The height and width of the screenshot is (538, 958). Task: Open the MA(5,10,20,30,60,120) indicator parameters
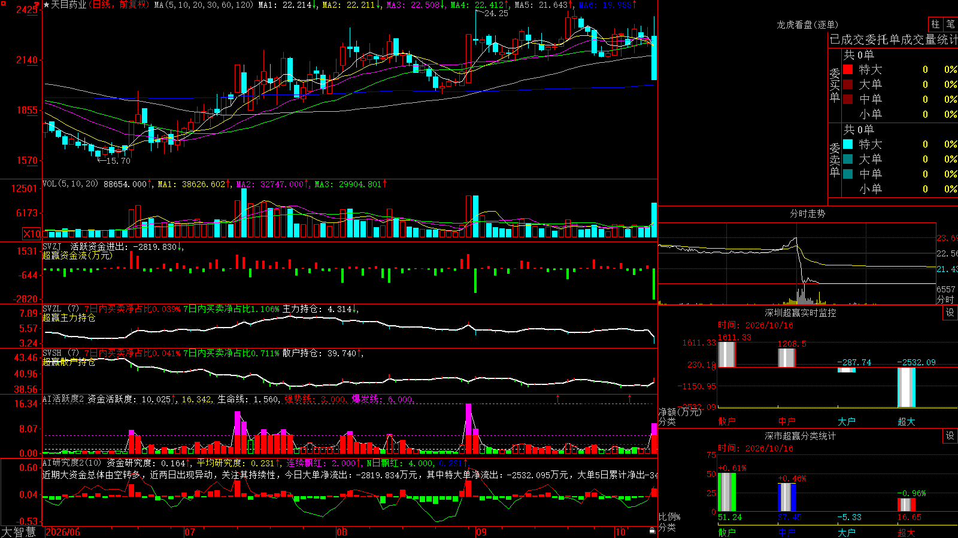pos(204,5)
